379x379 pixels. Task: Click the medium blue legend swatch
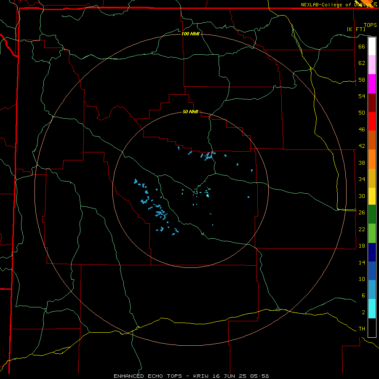pos(372,271)
